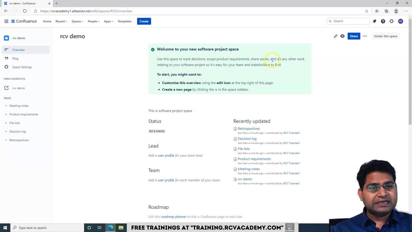Screen dimensions: 412x232
Task: Open Meeting notes link in Recently updated
Action: pos(248,169)
